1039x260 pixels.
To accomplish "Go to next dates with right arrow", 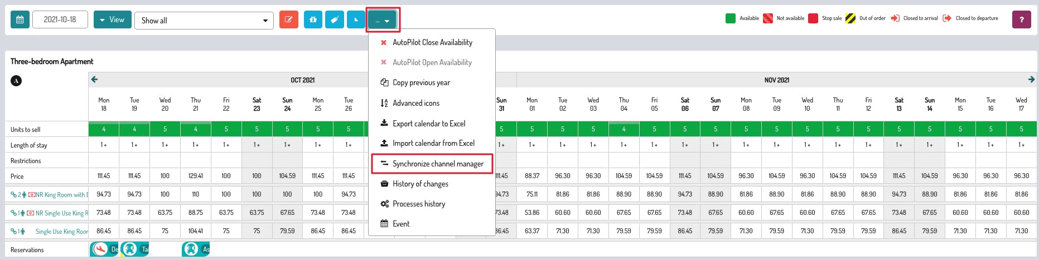I will 1031,80.
